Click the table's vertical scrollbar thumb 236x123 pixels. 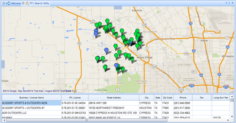(232, 100)
